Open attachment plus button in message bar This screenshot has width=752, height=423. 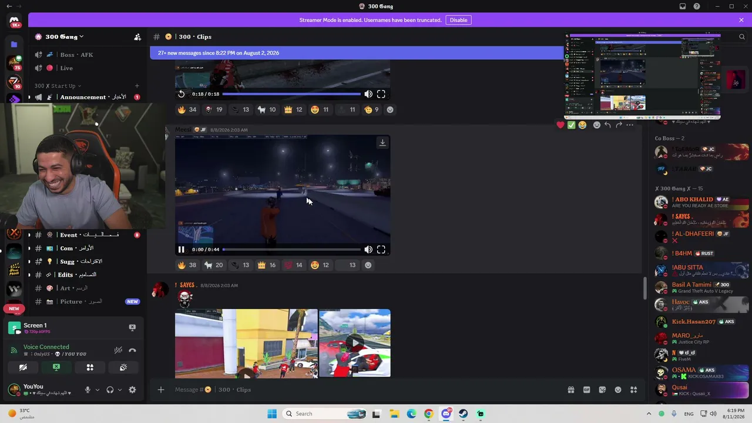160,390
